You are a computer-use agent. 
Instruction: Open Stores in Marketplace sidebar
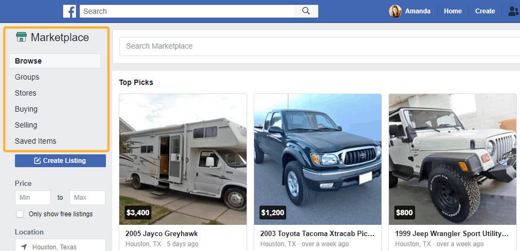pos(26,93)
